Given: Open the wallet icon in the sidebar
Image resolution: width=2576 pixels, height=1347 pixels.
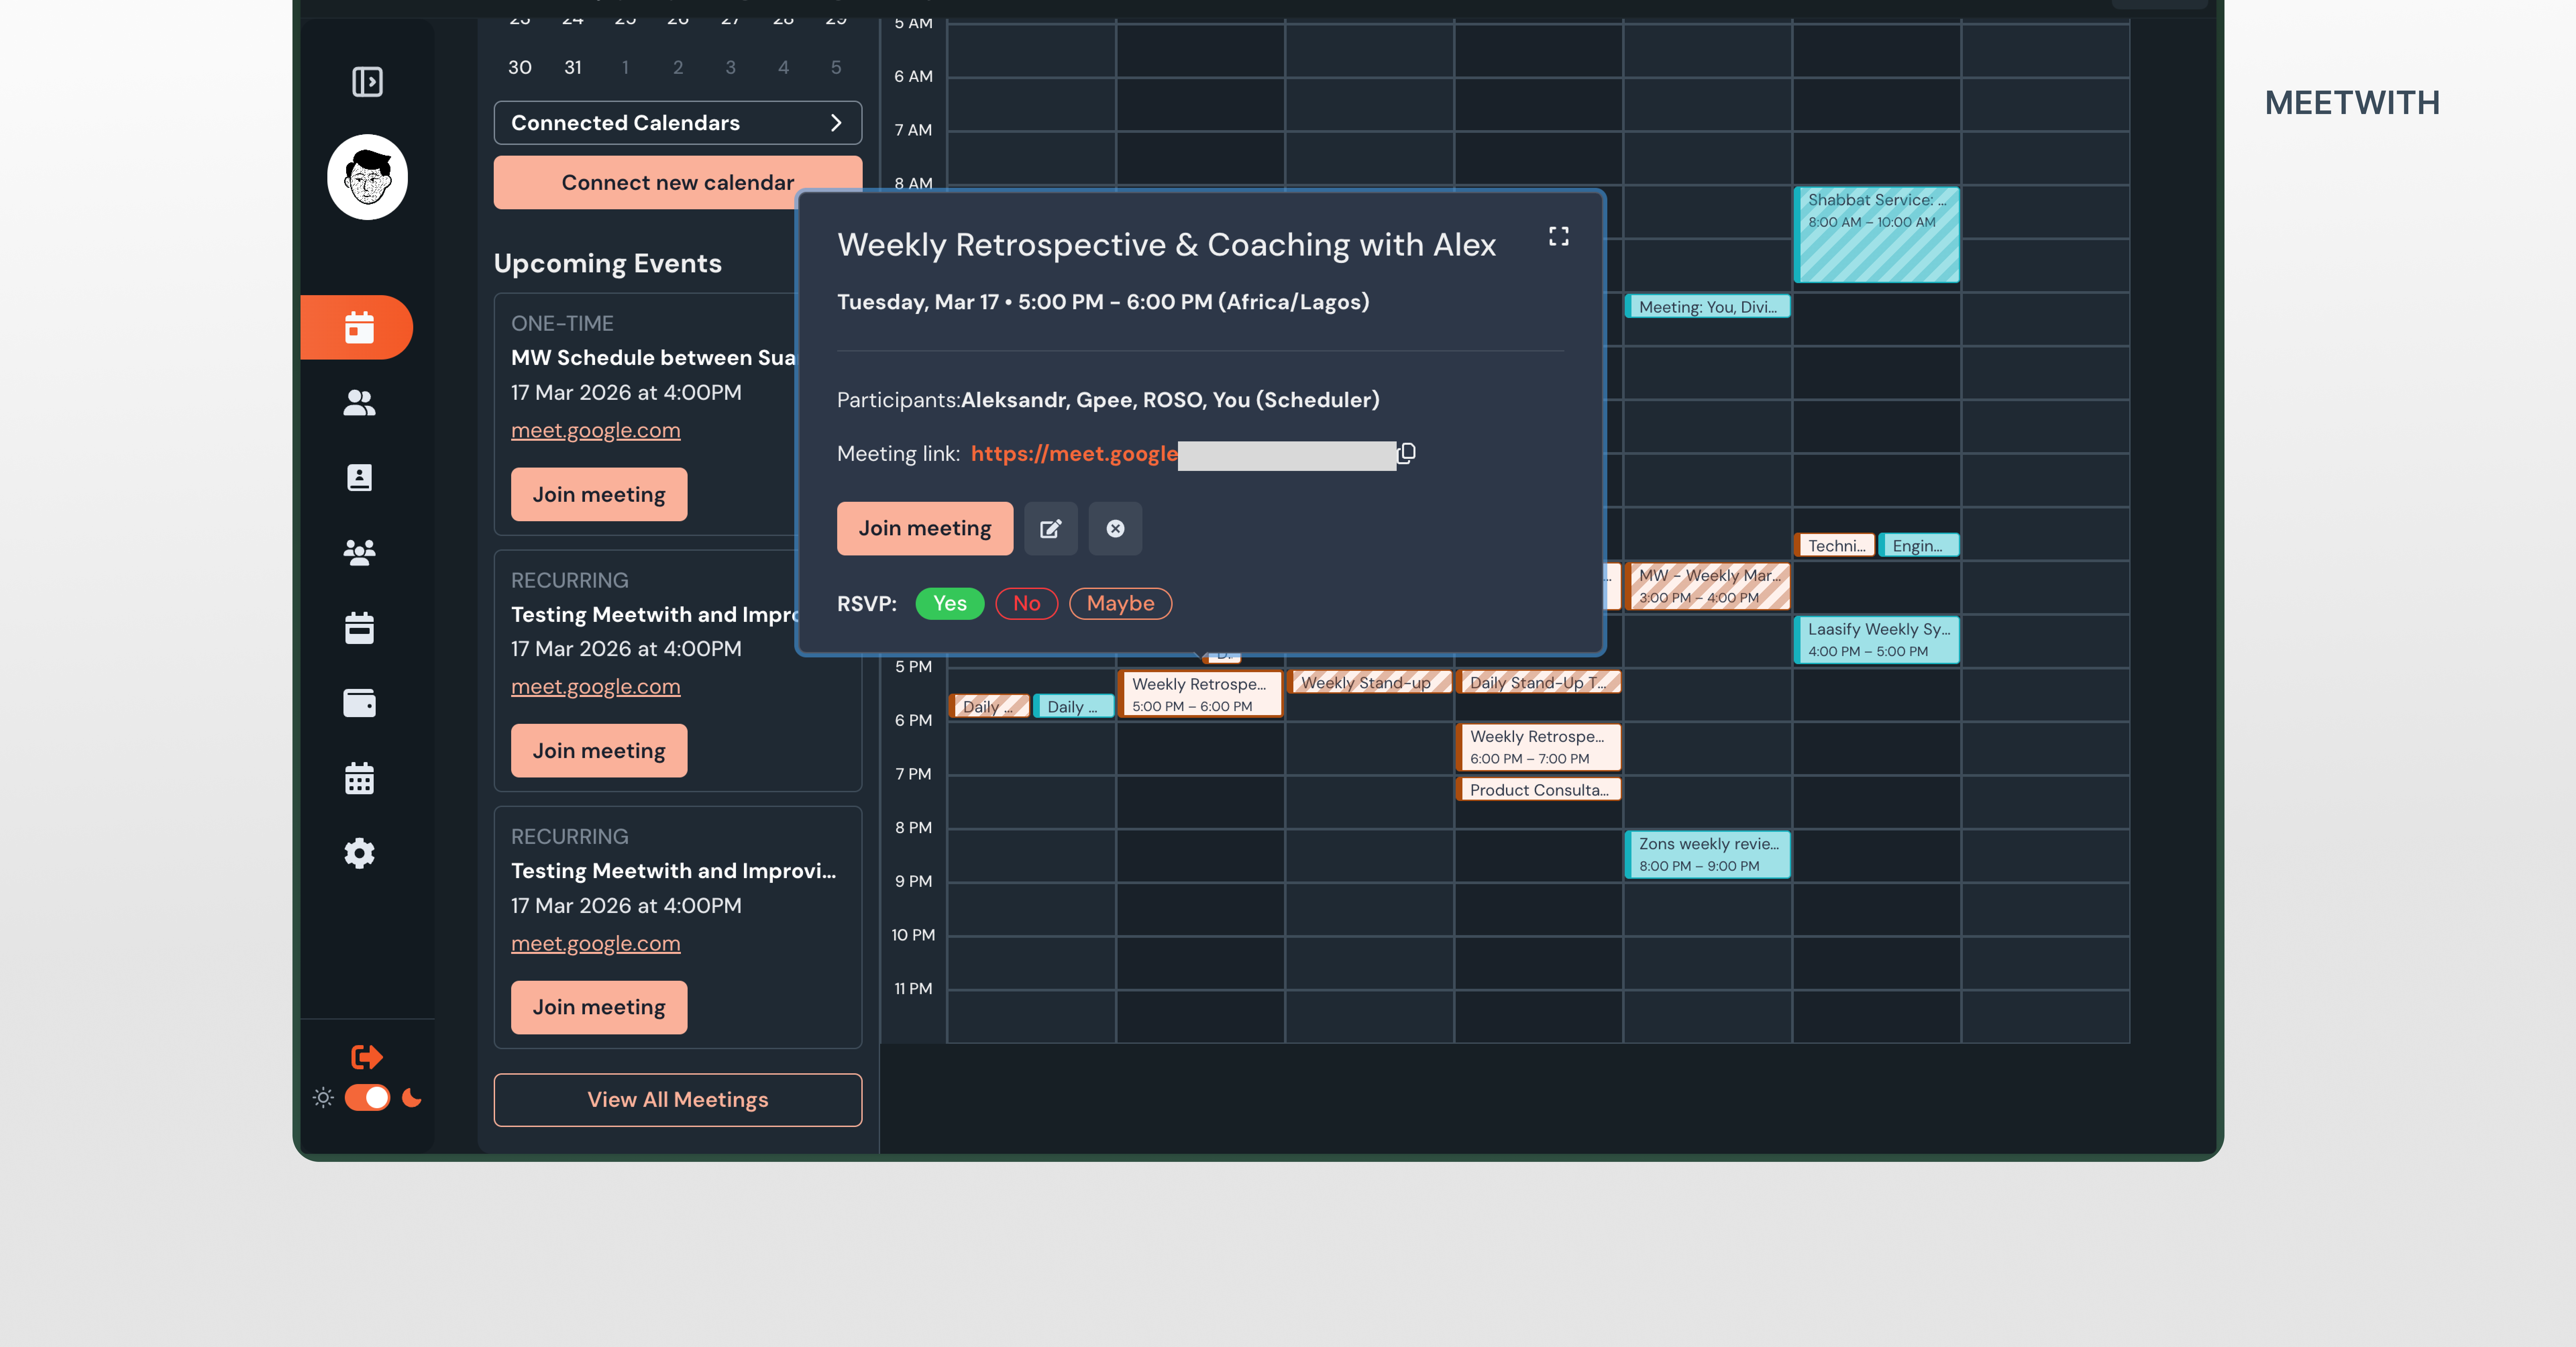Looking at the screenshot, I should [360, 703].
